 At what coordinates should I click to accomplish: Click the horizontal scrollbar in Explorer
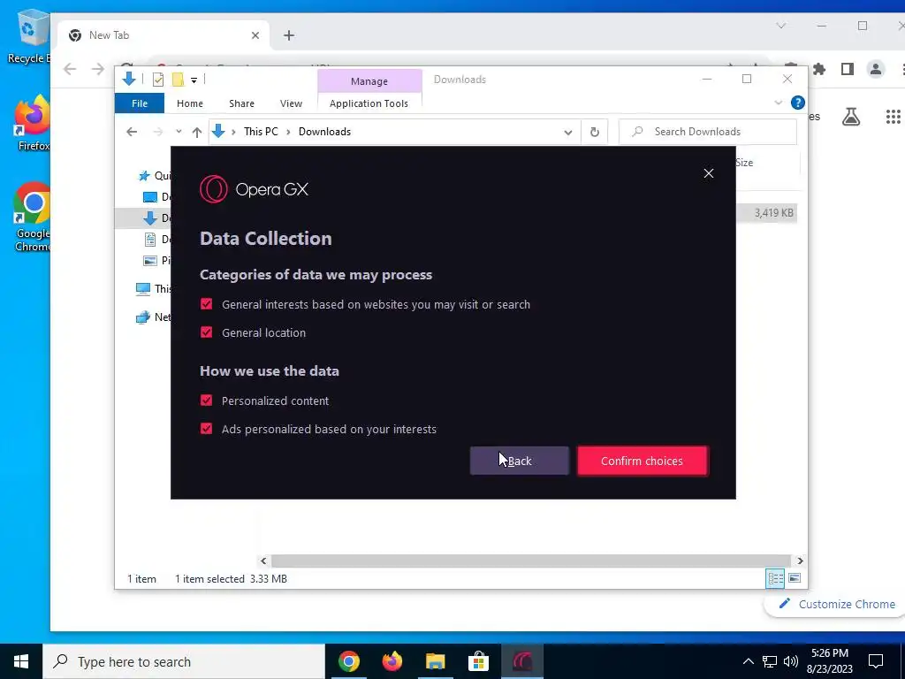point(530,561)
